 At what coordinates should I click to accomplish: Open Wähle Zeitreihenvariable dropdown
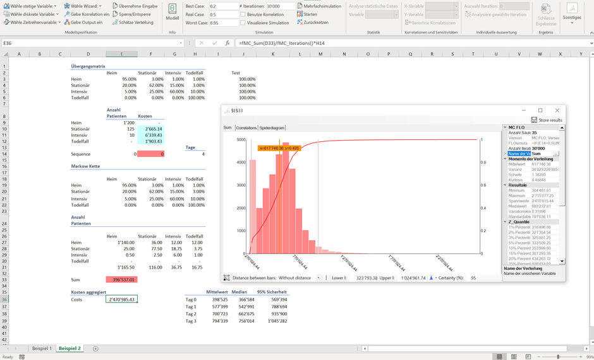[33, 22]
